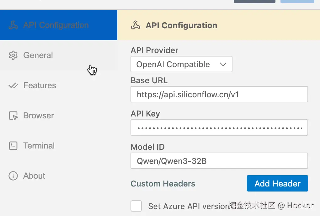The height and width of the screenshot is (216, 320).
Task: Click the webhook icon in the API Configuration header
Action: pyautogui.click(x=136, y=25)
